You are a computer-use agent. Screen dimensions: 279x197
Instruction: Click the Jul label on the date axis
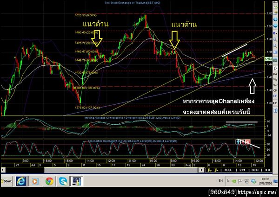[33, 165]
